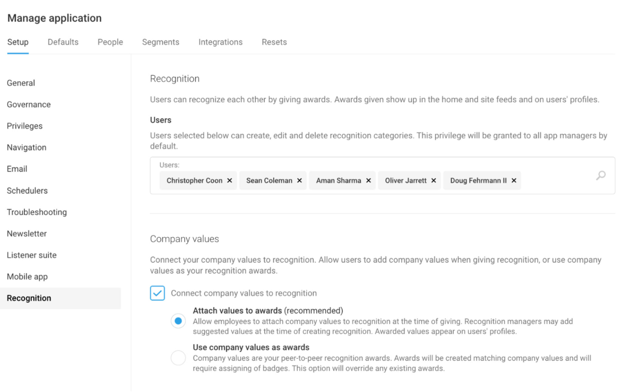This screenshot has height=392, width=631.
Task: Go to the Segments tab
Action: (161, 42)
